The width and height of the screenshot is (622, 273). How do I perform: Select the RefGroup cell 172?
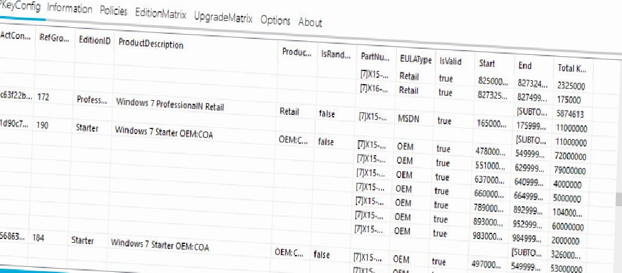coord(43,97)
